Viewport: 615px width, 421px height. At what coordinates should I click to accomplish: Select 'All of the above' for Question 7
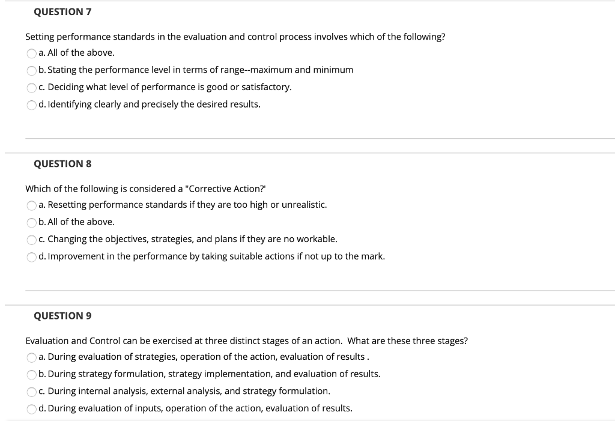click(x=31, y=53)
